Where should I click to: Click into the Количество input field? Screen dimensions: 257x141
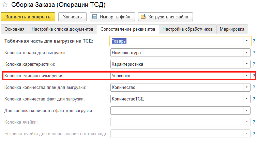click(177, 87)
